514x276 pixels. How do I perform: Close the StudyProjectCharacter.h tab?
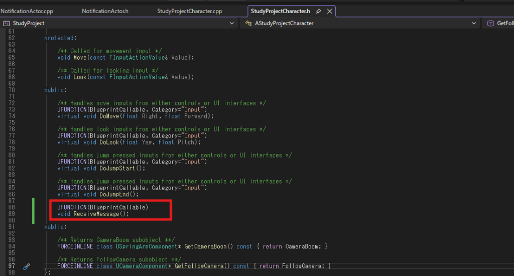click(x=330, y=11)
